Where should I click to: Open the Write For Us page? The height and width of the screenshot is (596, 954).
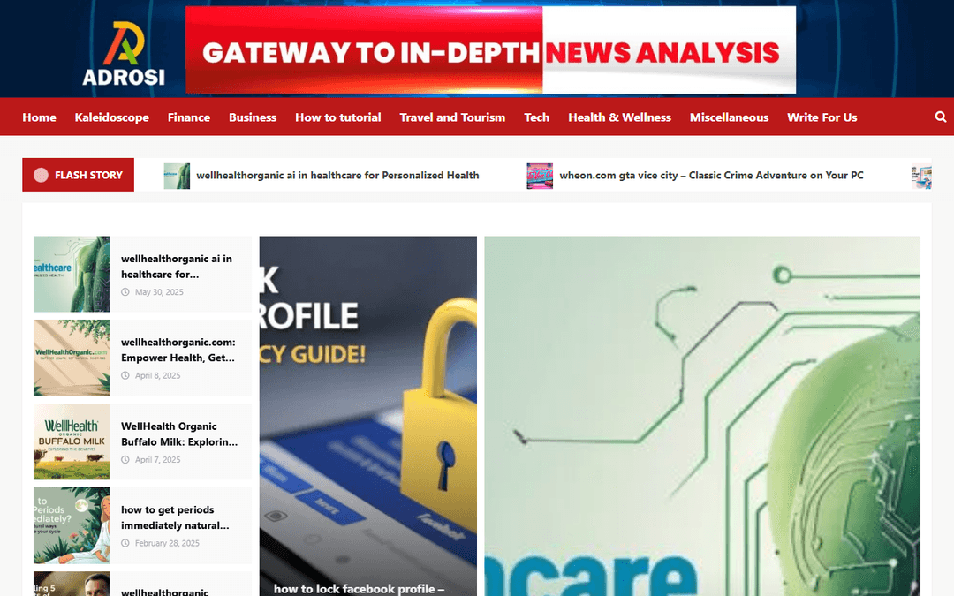[822, 117]
